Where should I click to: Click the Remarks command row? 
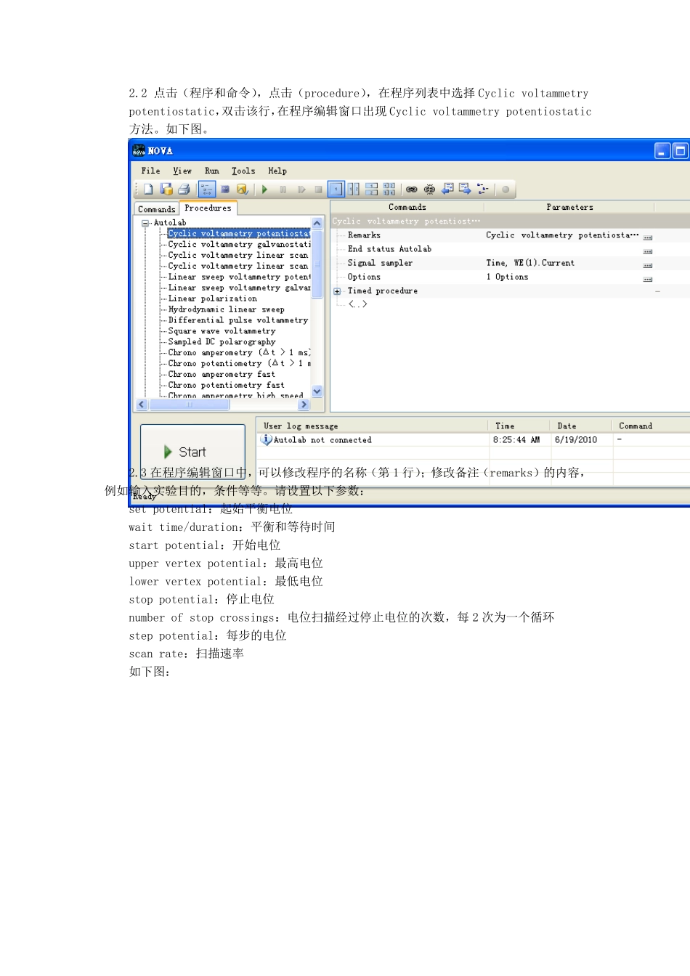[364, 235]
